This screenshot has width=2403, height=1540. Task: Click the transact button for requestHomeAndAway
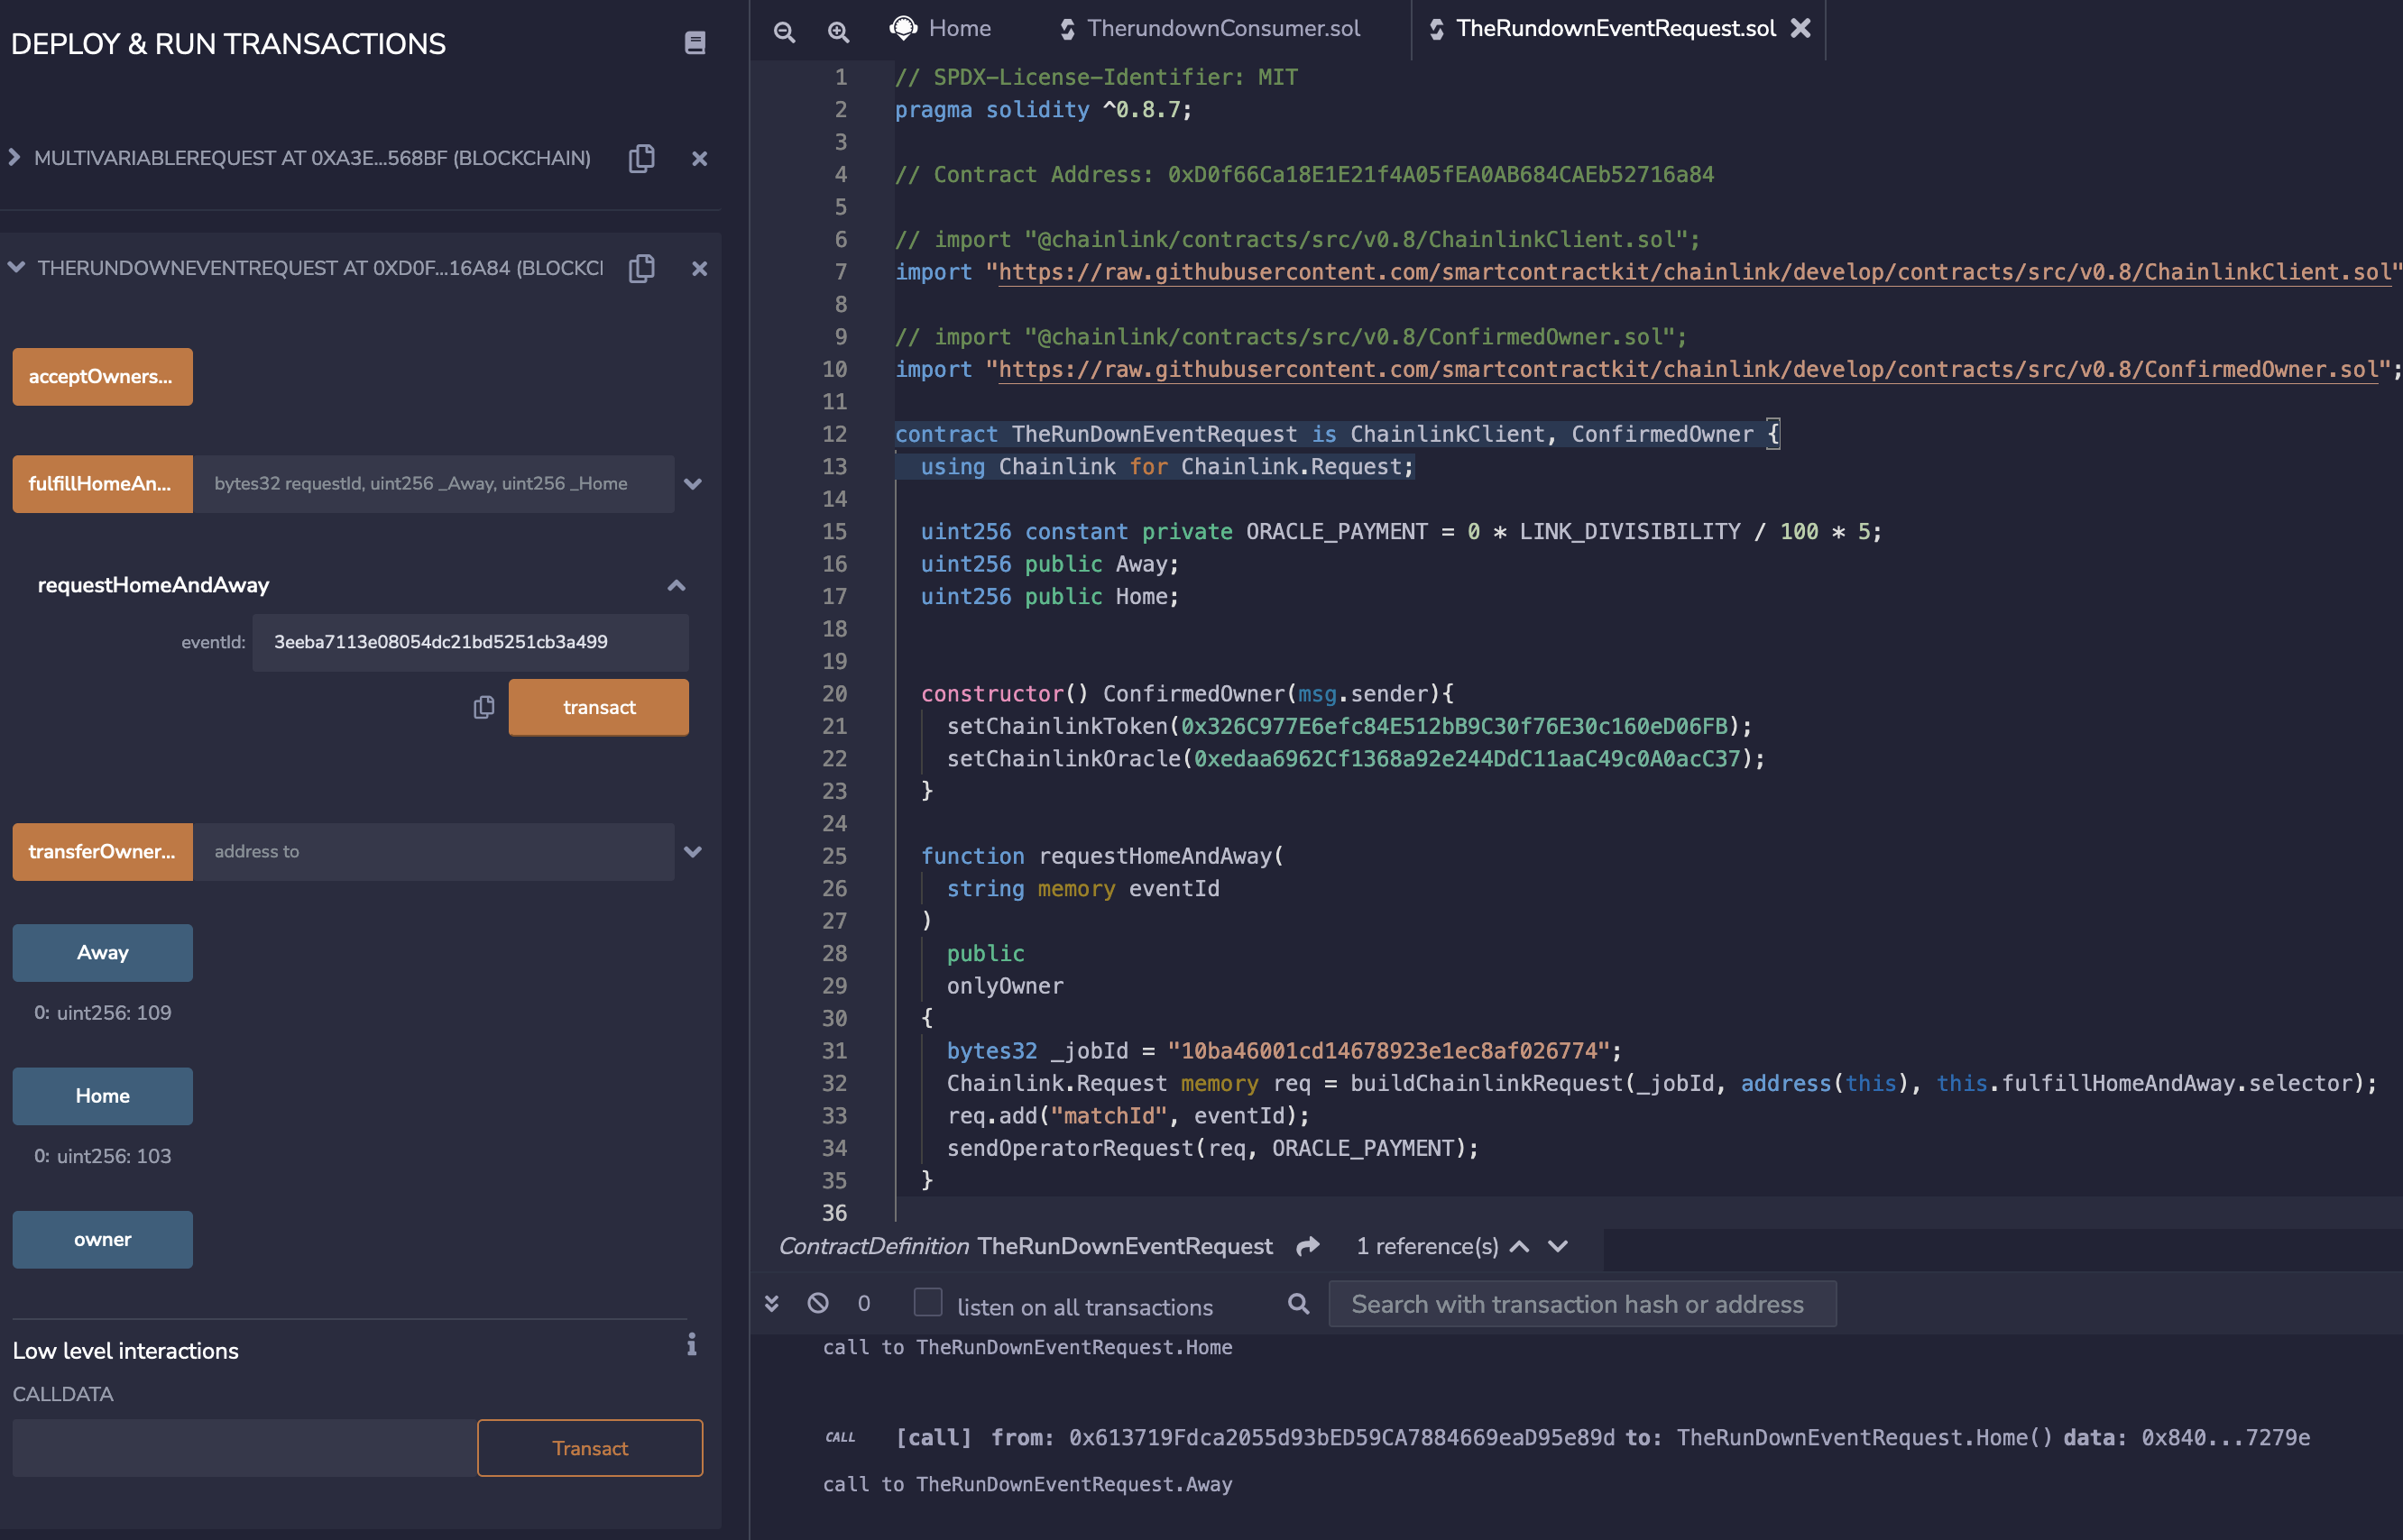pyautogui.click(x=599, y=707)
